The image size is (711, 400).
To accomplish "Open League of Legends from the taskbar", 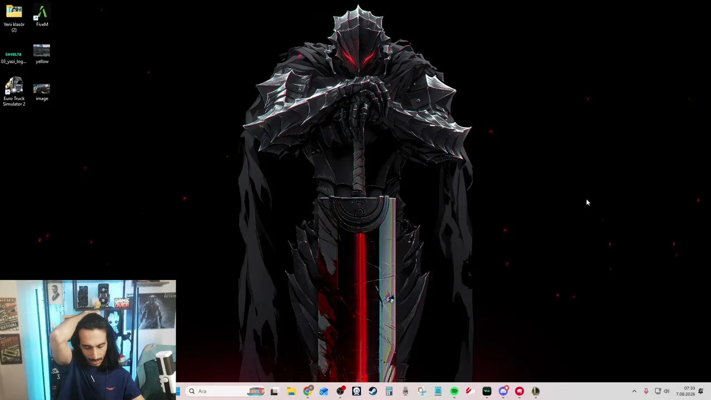I will [536, 391].
